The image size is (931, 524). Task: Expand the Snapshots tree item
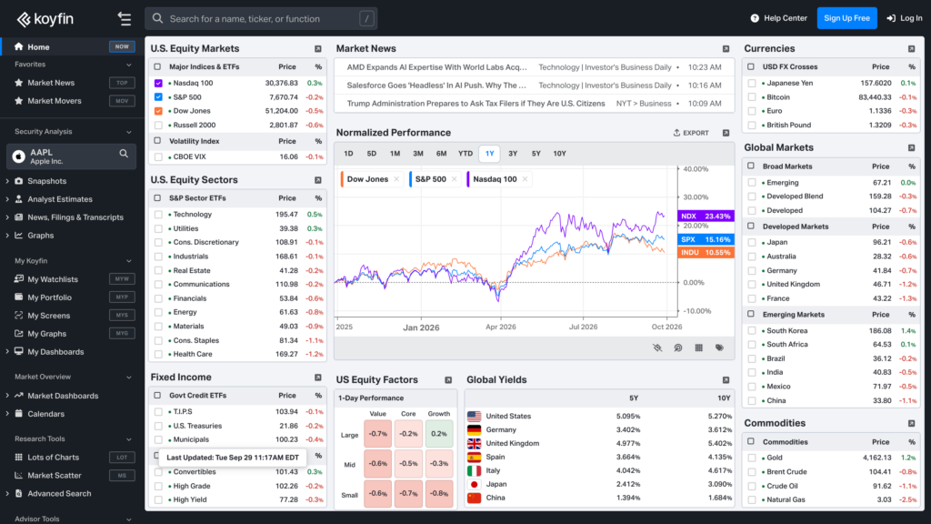(x=7, y=181)
